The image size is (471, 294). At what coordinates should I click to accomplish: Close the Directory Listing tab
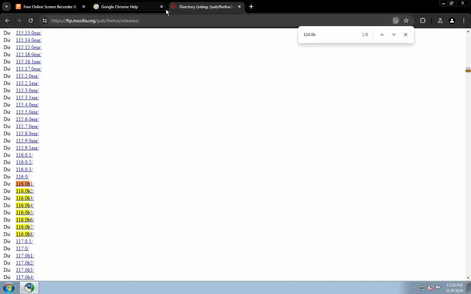click(x=239, y=7)
